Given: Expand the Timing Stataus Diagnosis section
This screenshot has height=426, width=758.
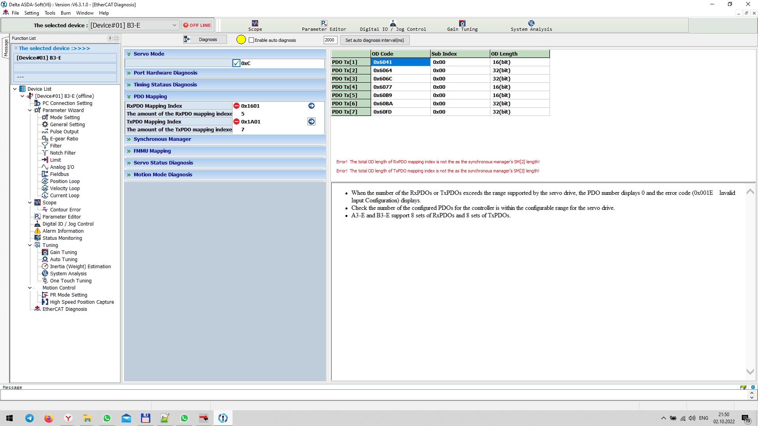Looking at the screenshot, I should click(x=129, y=85).
